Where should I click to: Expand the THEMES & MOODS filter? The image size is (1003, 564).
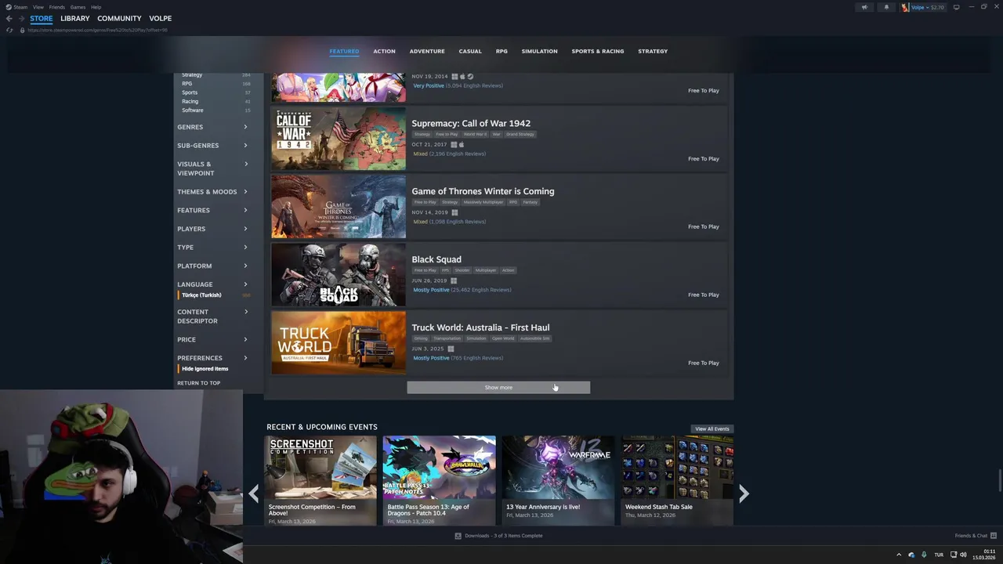(212, 192)
